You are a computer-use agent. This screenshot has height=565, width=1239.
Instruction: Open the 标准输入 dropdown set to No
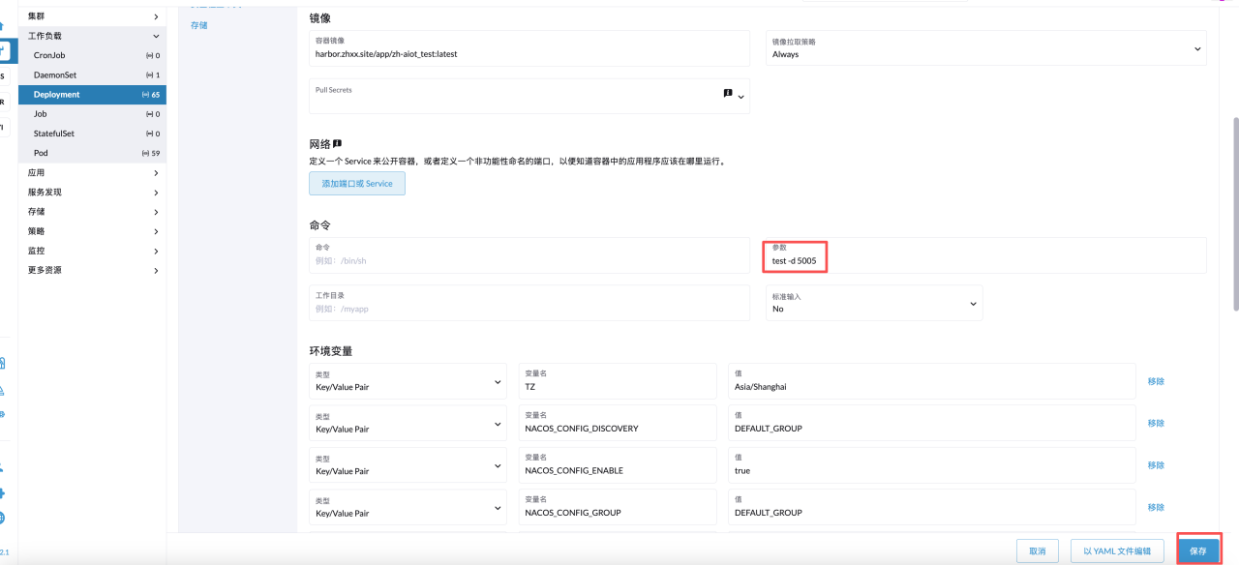pyautogui.click(x=873, y=303)
